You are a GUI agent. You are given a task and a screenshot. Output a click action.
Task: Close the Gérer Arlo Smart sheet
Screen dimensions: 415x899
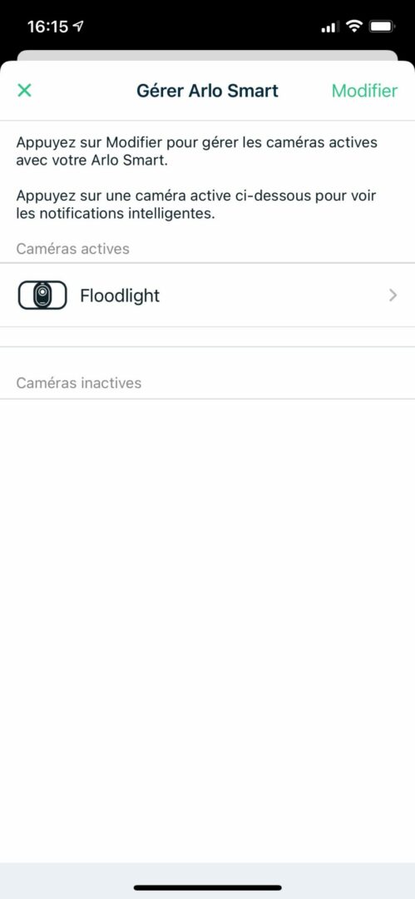click(25, 90)
